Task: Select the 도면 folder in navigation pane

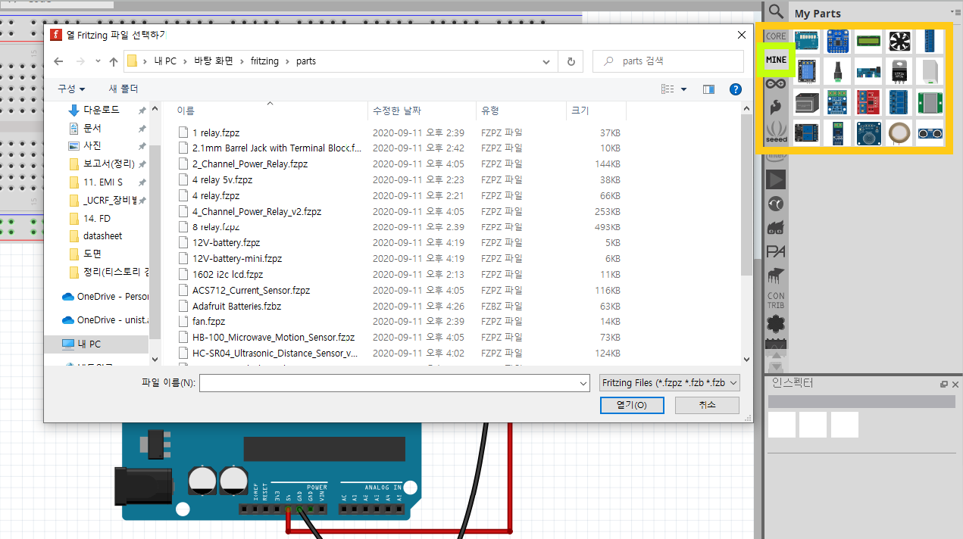Action: point(92,254)
